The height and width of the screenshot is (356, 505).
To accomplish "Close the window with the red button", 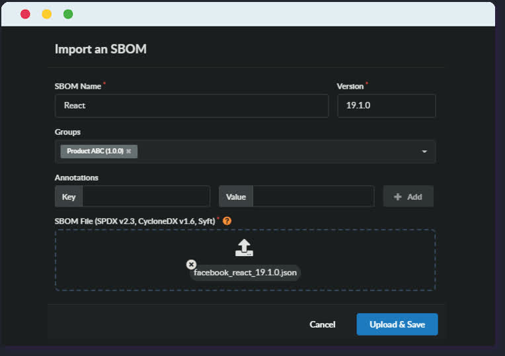I will click(25, 14).
